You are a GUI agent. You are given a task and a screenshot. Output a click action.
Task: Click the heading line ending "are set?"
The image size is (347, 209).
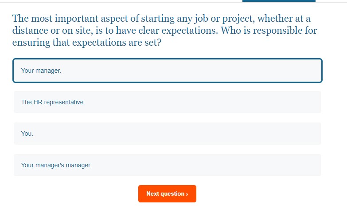tap(87, 42)
